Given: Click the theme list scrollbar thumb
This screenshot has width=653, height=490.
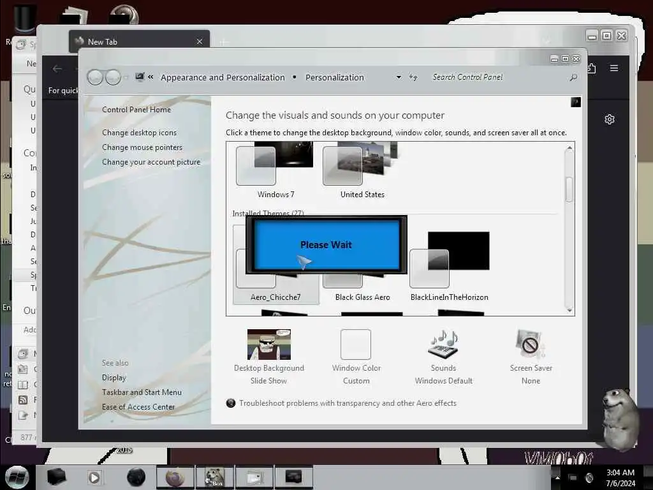Looking at the screenshot, I should click(569, 189).
